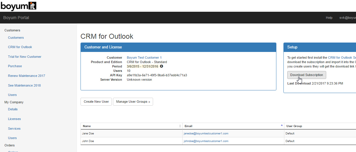Sort table by Name header
The height and width of the screenshot is (152, 356).
coord(132,126)
